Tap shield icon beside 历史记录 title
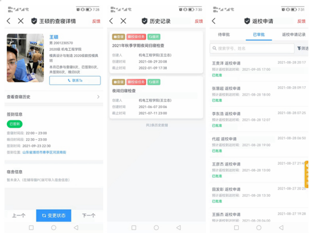 [144, 21]
